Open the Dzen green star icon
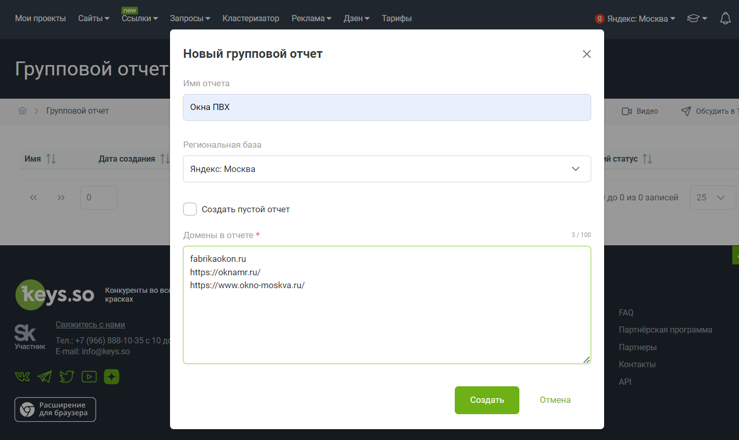The width and height of the screenshot is (739, 440). pyautogui.click(x=112, y=377)
